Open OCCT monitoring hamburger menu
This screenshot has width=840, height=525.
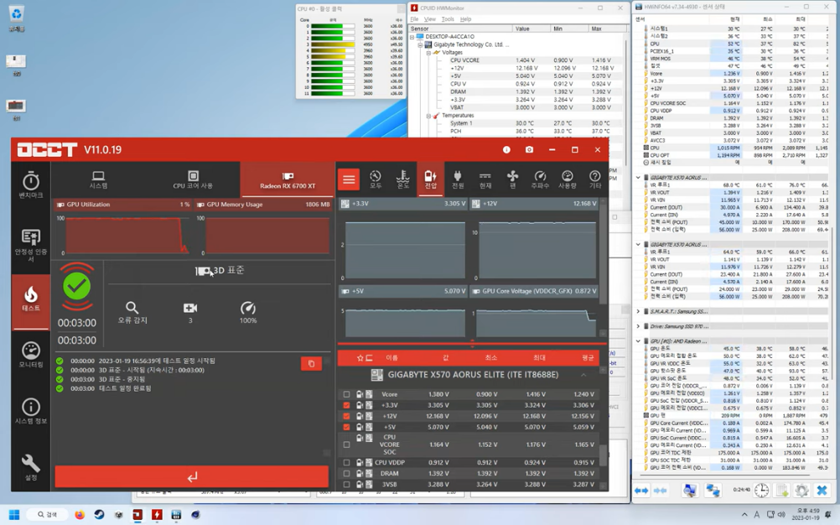point(349,179)
